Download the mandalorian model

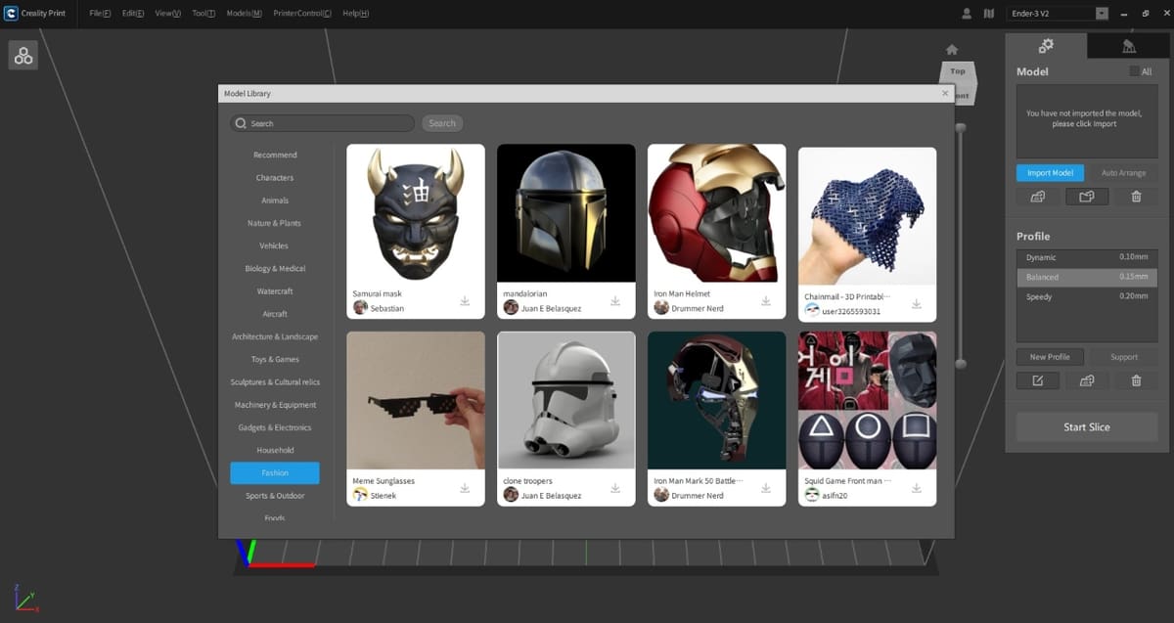pos(615,301)
